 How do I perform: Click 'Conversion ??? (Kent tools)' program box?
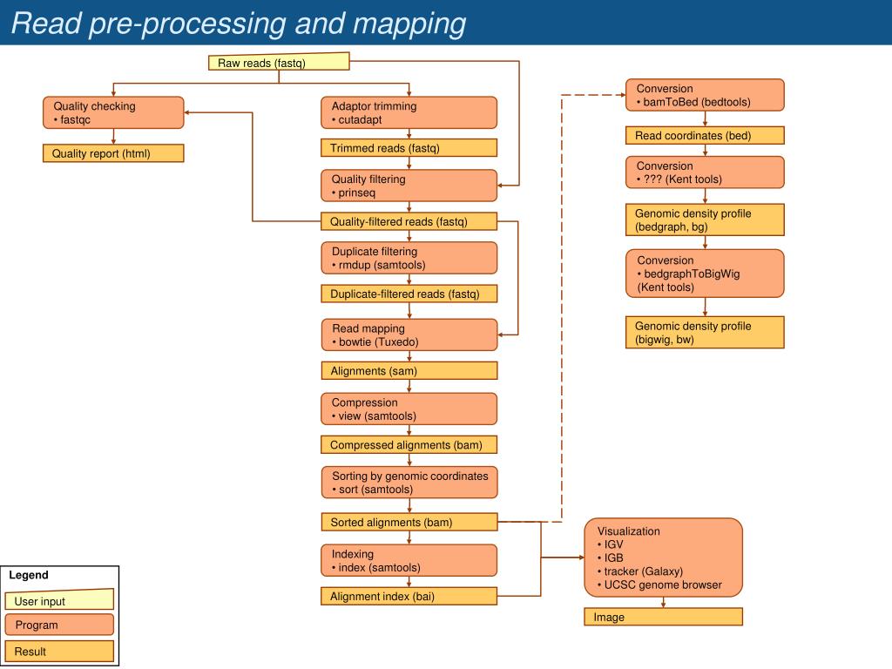[705, 172]
